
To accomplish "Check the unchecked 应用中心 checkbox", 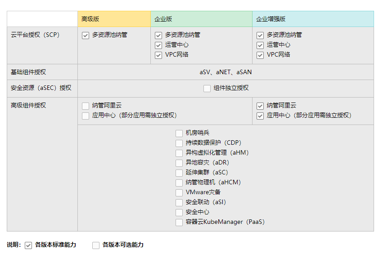I will (x=86, y=116).
